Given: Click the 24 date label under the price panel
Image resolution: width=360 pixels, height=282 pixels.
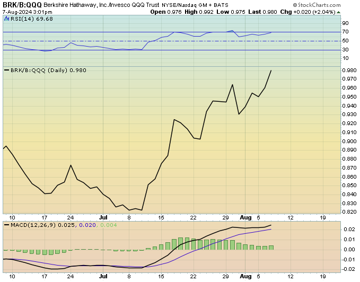Looking at the screenshot, I should click(71, 218).
